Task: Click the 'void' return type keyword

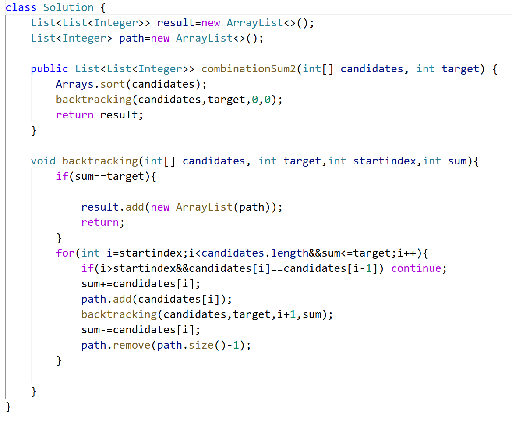Action: [x=43, y=161]
